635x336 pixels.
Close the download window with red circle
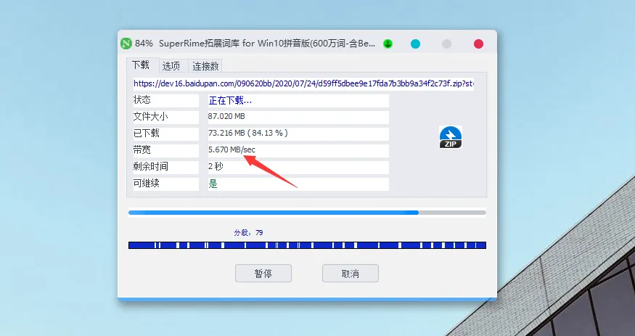point(479,44)
